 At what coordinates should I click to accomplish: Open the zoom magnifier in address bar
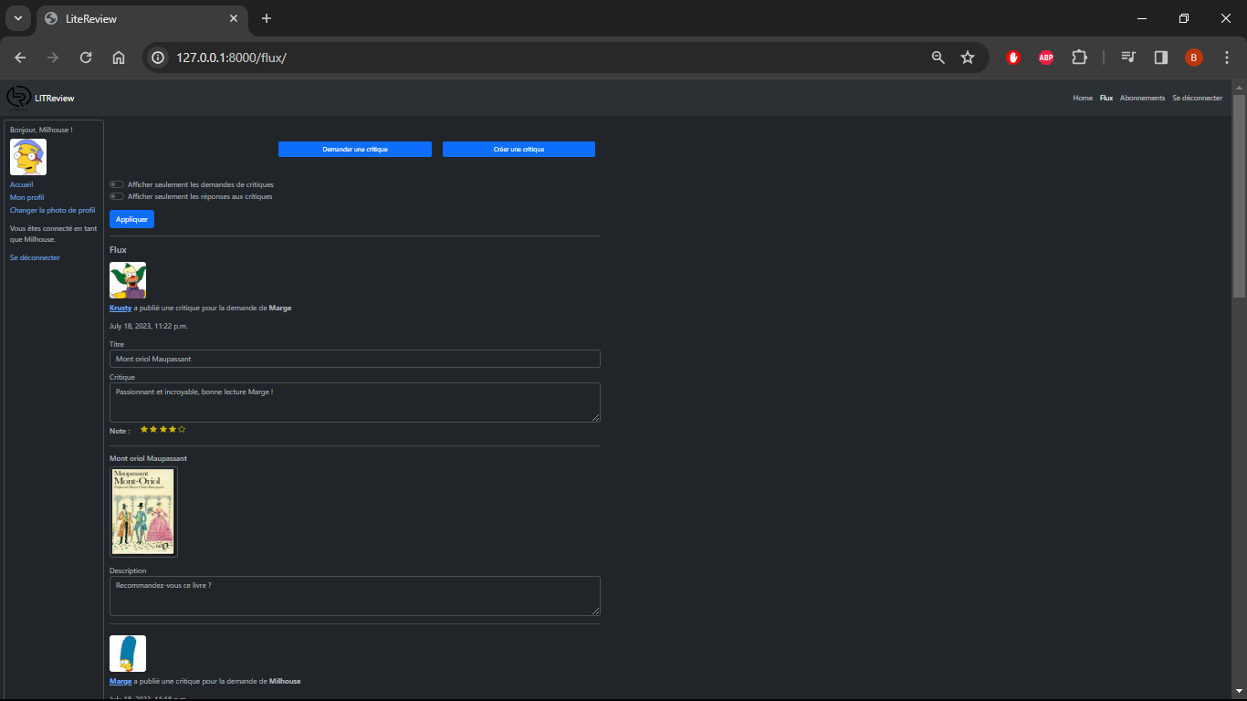(x=938, y=58)
